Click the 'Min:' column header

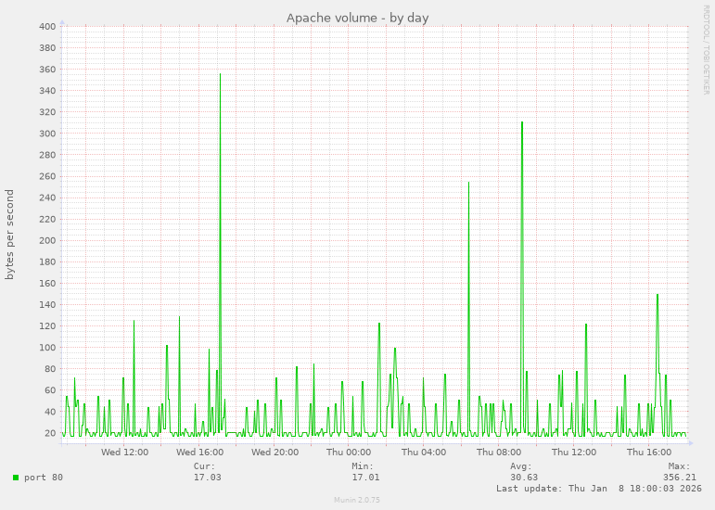point(363,466)
